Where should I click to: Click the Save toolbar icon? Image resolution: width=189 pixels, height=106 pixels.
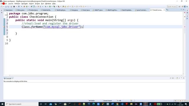6,6
